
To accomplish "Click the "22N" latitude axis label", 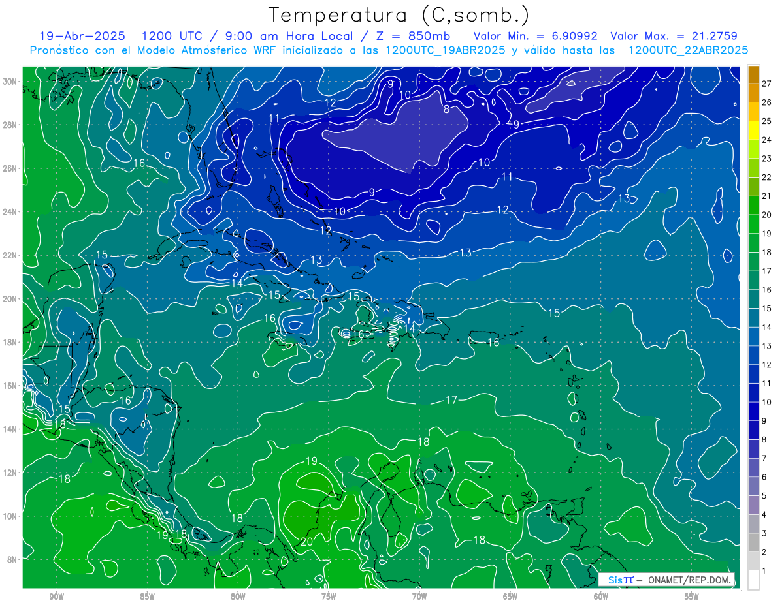I will pyautogui.click(x=10, y=255).
